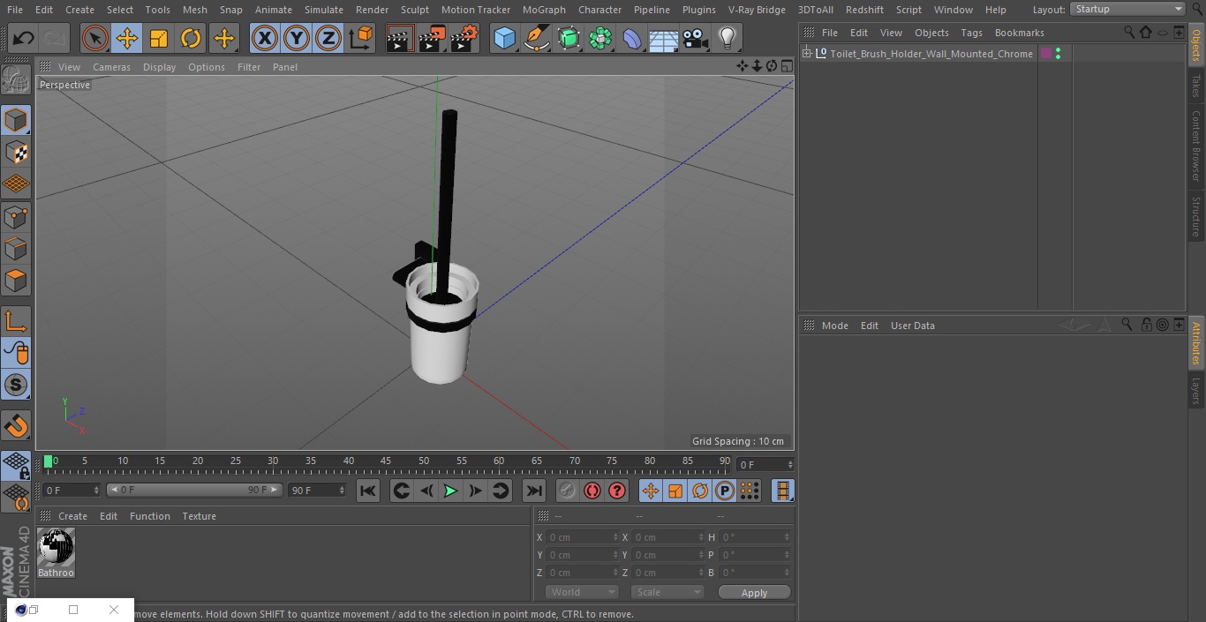Open the World coordinate system dropdown

(581, 592)
